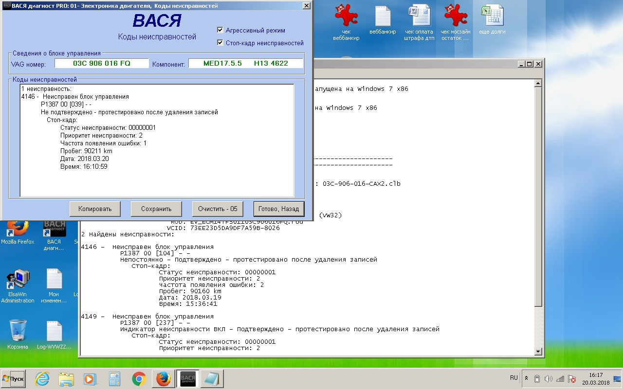Screen dimensions: 623x389
Task: Click 'Пробег: 90211 km' line
Action: tap(86, 151)
